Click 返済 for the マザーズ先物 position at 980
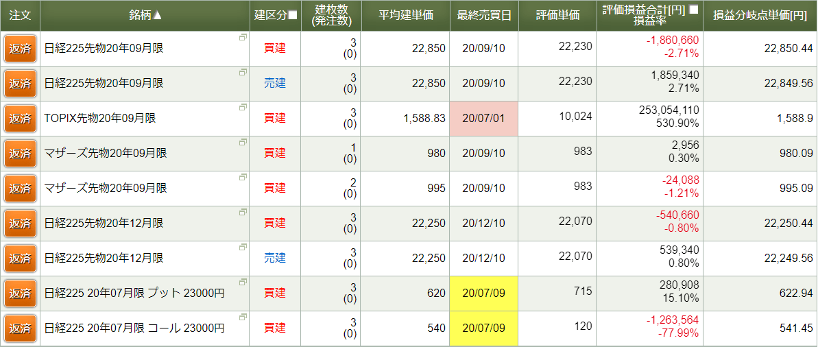Screen dimensions: 818x347 [x=20, y=154]
